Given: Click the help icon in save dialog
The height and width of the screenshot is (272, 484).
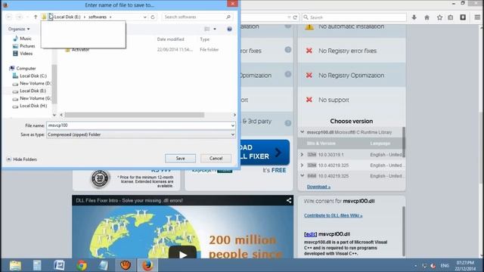Looking at the screenshot, I should (x=229, y=29).
